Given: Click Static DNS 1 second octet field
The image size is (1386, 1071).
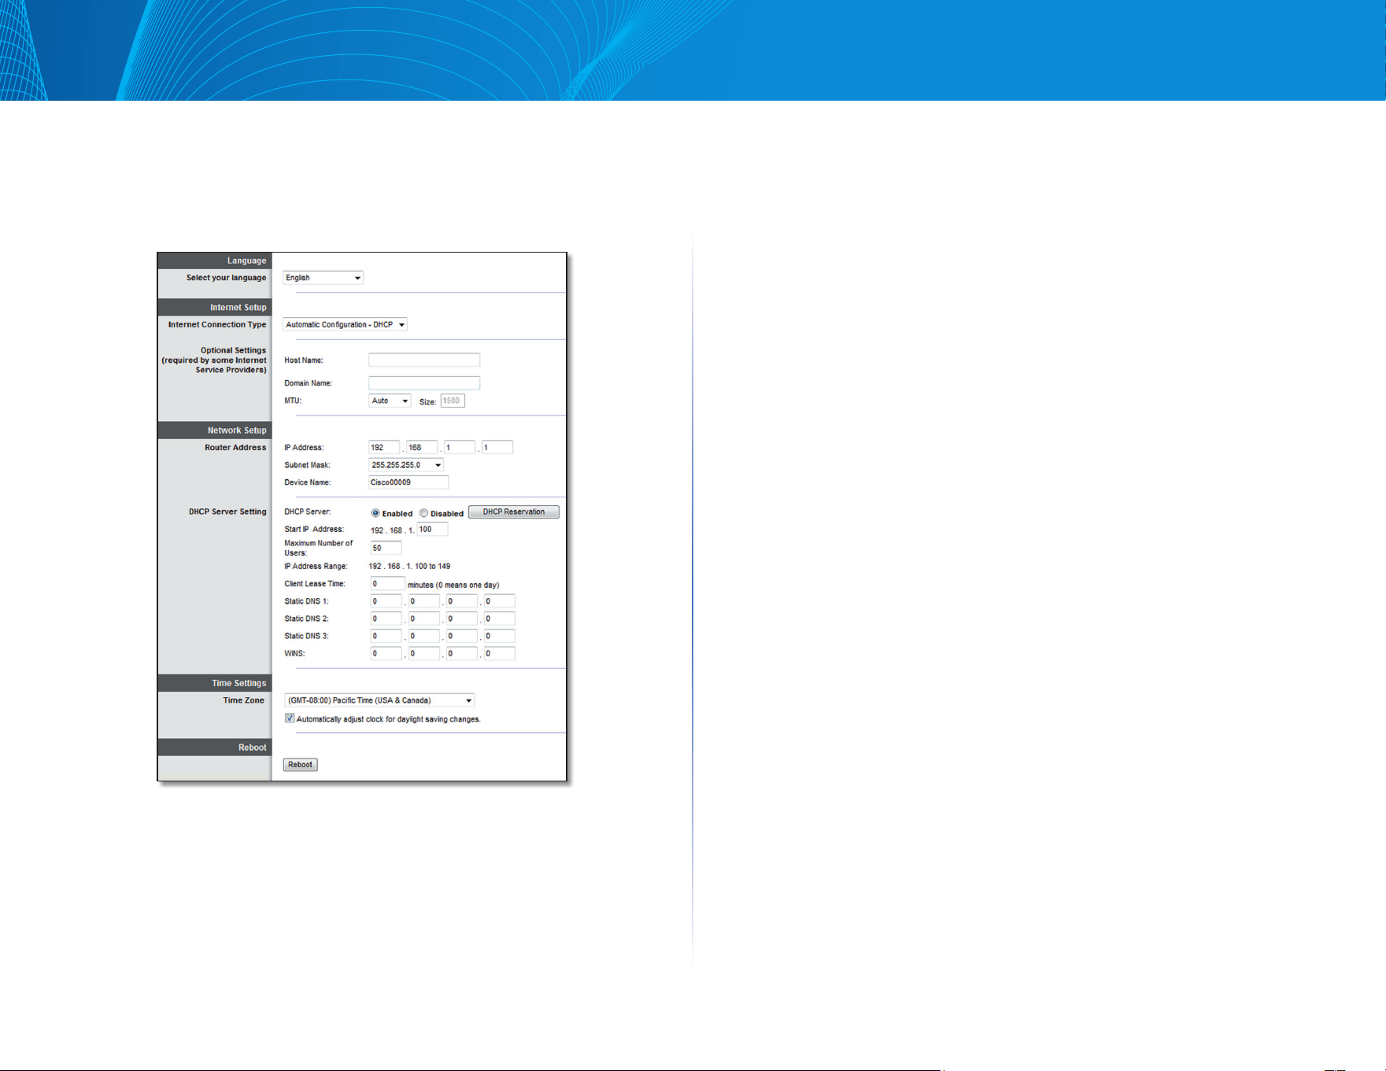Looking at the screenshot, I should coord(424,601).
